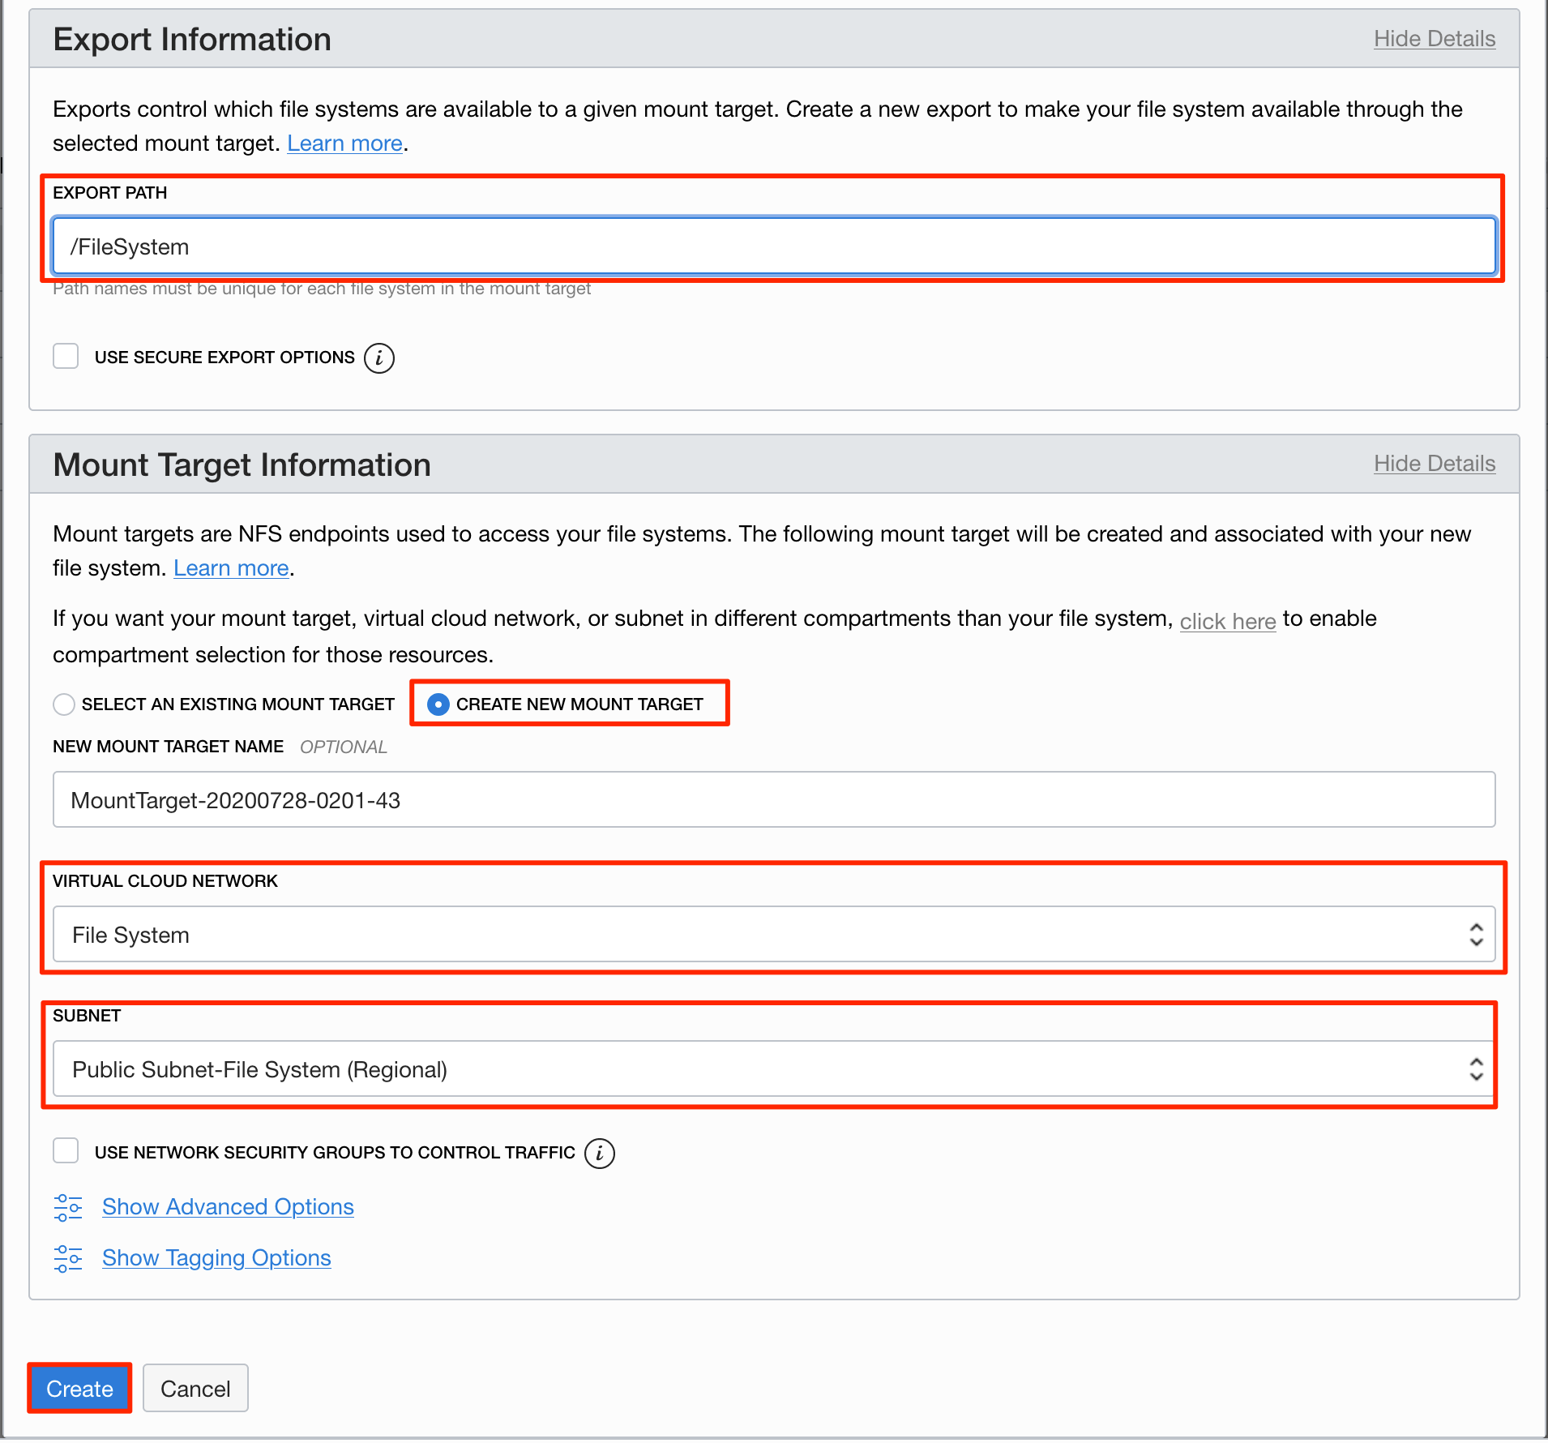Click sliders icon next to Show Tagging Options

click(x=68, y=1258)
